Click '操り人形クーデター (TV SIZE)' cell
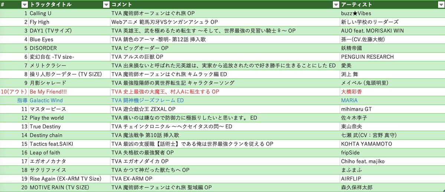This screenshot has width=445, height=192. coord(69,74)
